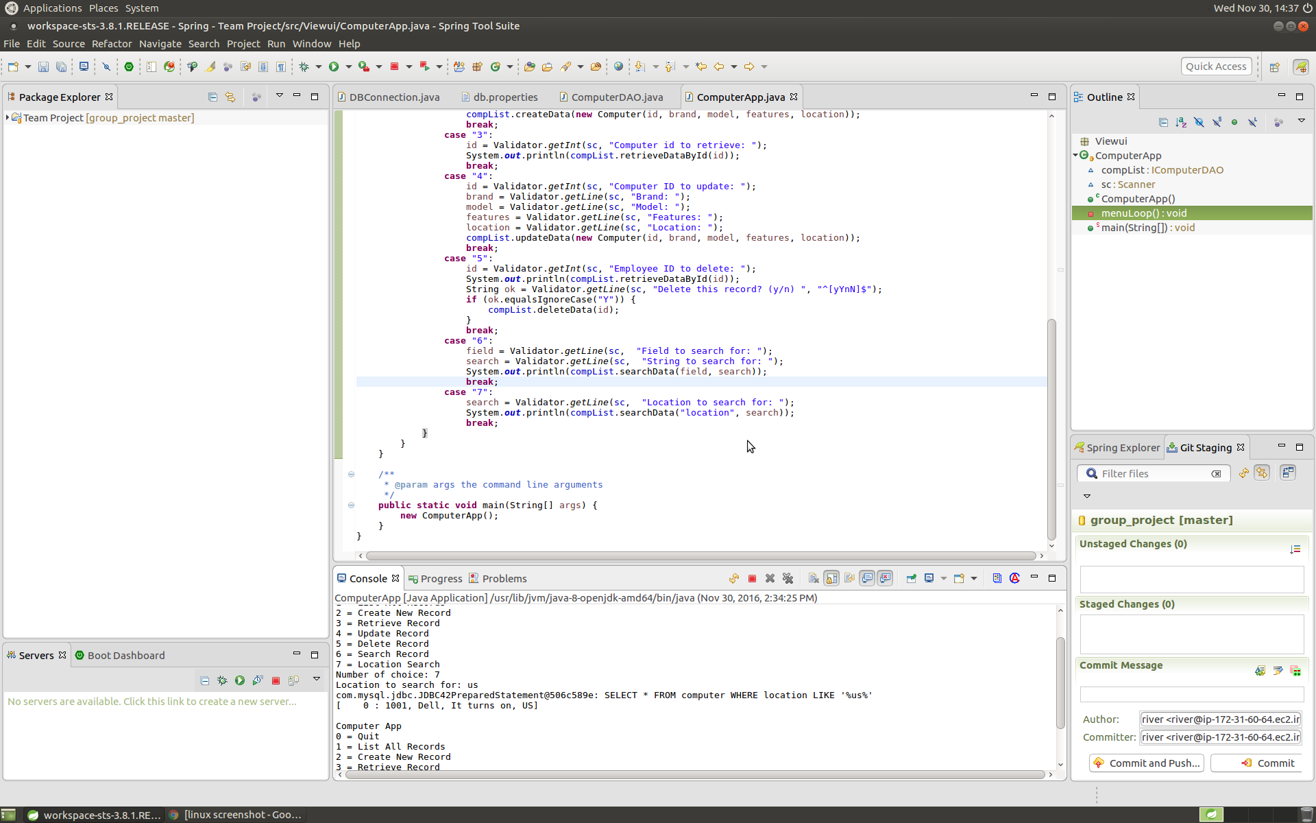
Task: Open the Outline View Menu triangle
Action: coord(1301,121)
